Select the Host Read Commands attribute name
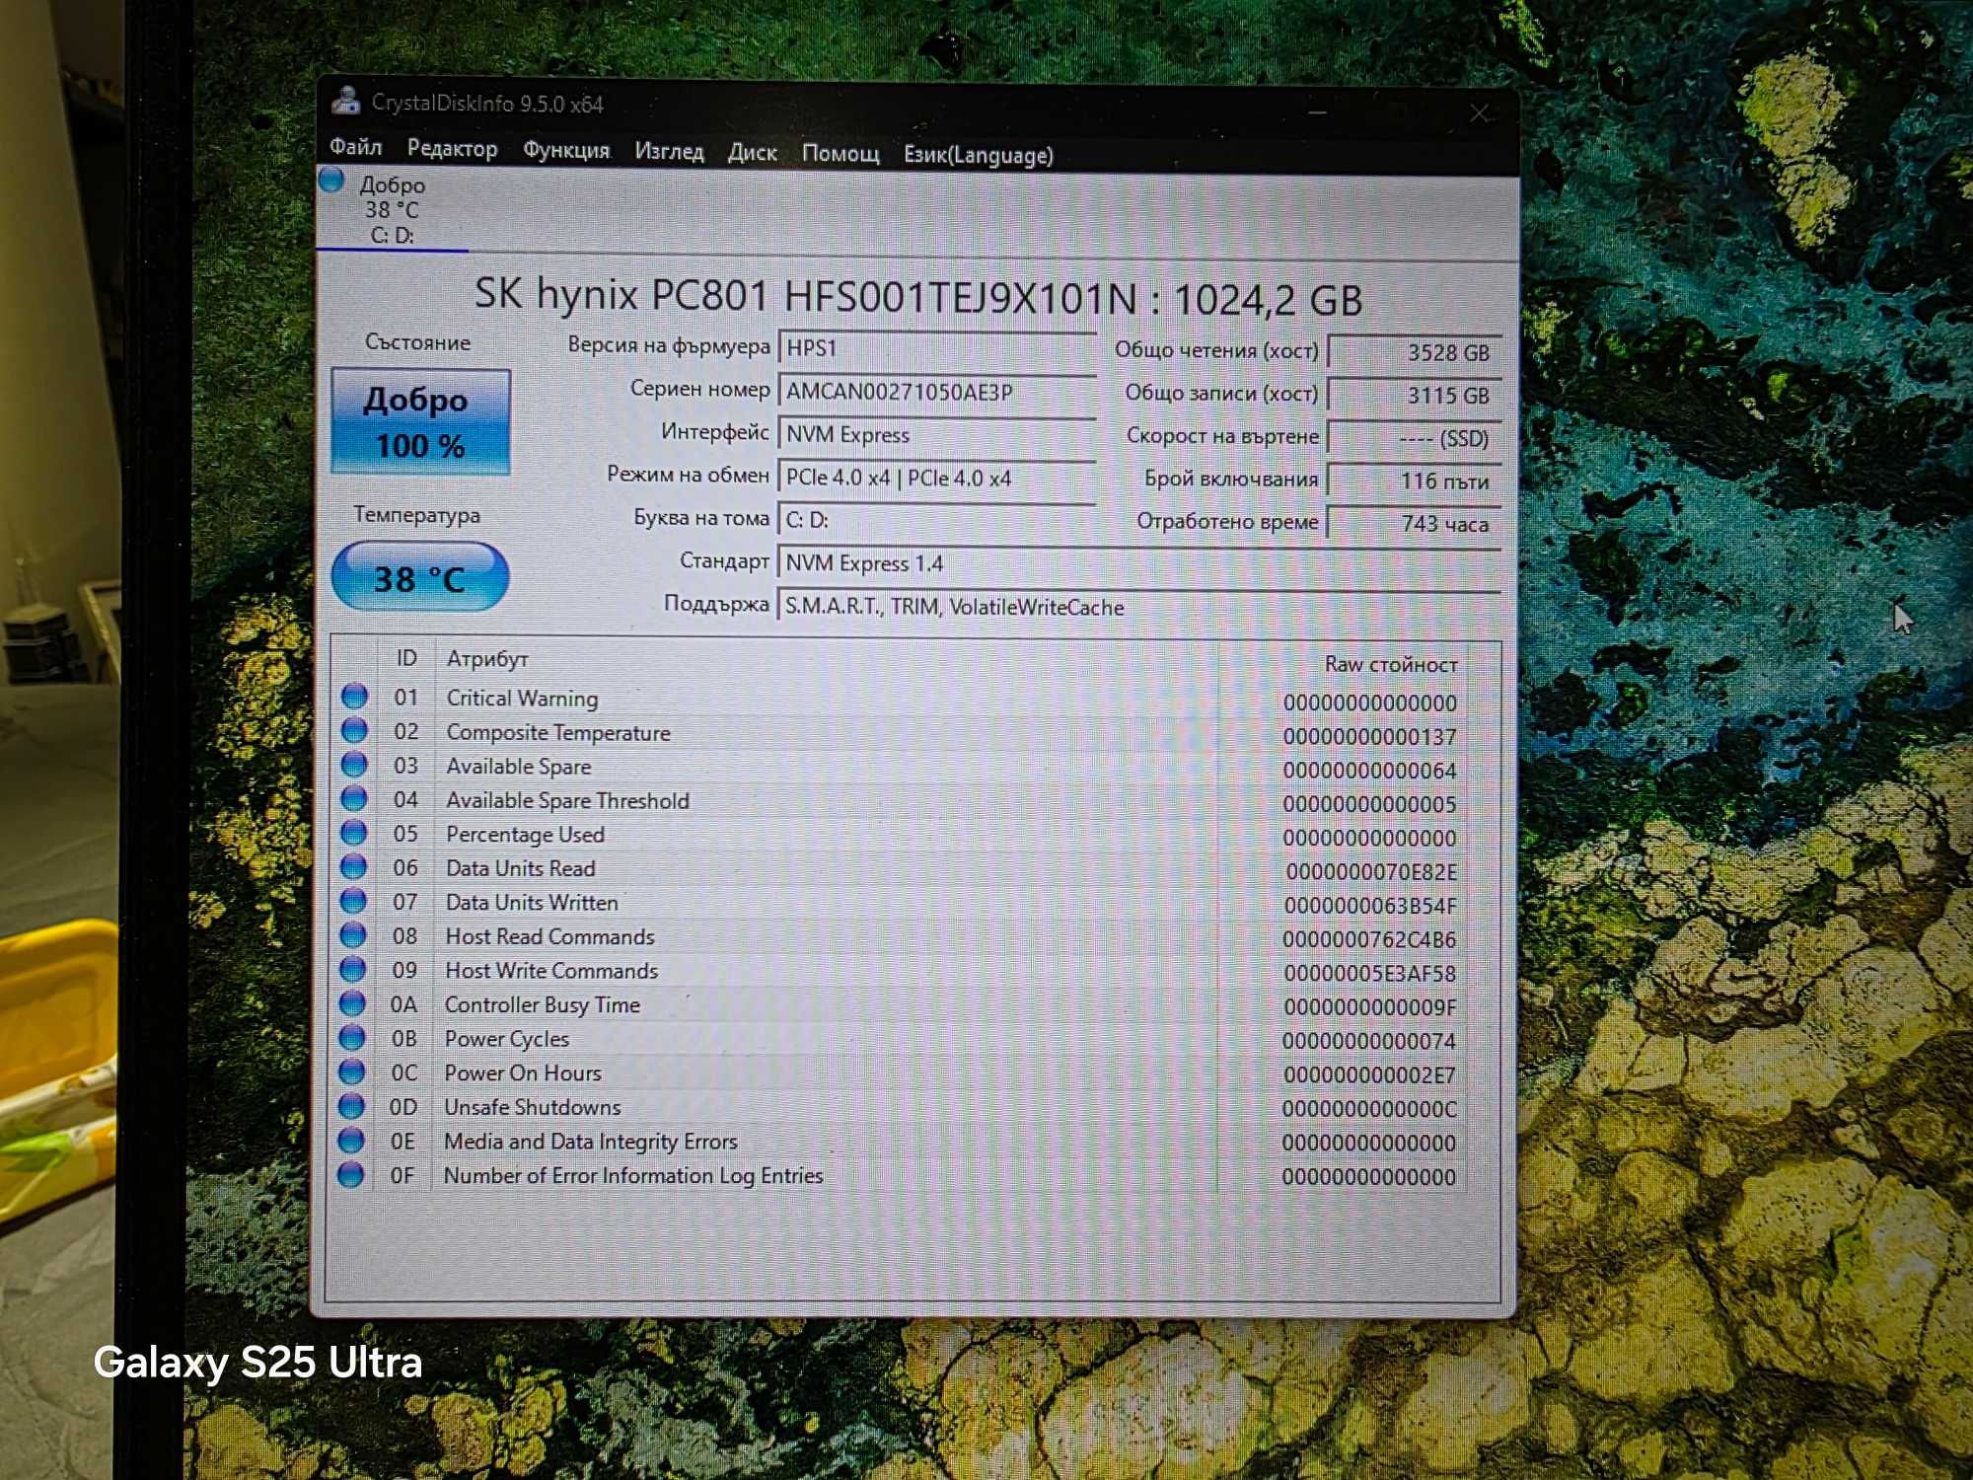Image resolution: width=1973 pixels, height=1480 pixels. pos(549,936)
